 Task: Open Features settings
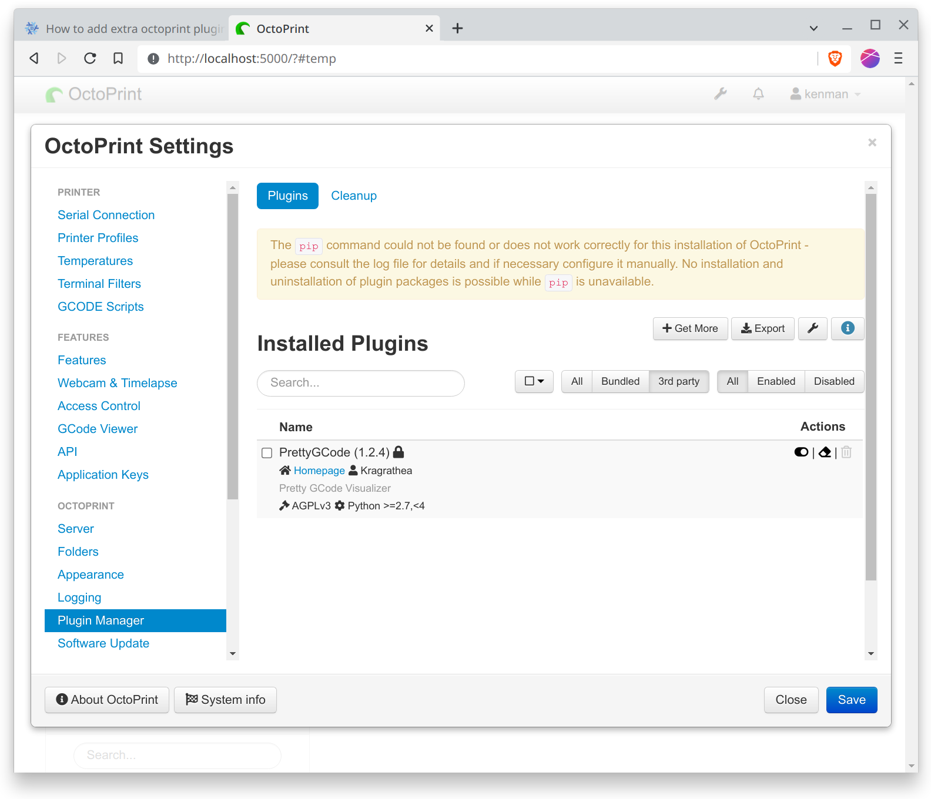[82, 360]
